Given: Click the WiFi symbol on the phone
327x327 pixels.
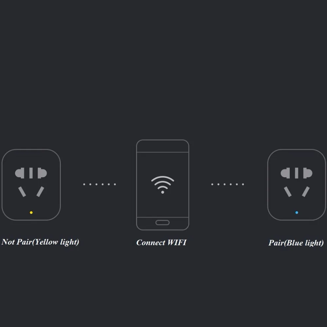Looking at the screenshot, I should click(x=163, y=185).
